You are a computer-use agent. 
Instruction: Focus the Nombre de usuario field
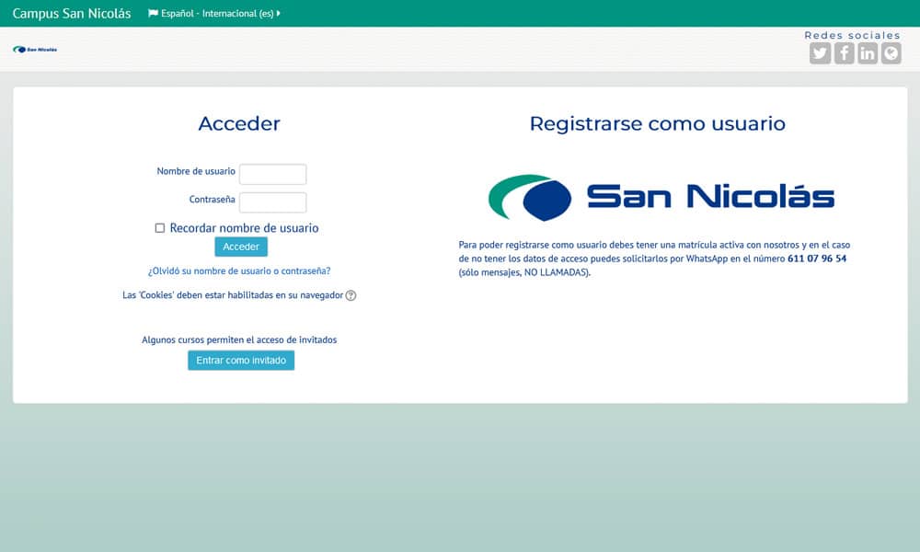[x=272, y=174]
